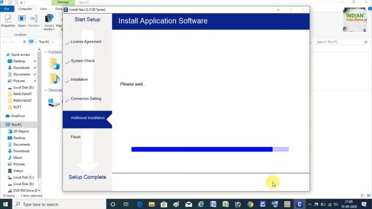
Task: Click the Open icon in Explorer ribbon
Action: [x=22, y=21]
